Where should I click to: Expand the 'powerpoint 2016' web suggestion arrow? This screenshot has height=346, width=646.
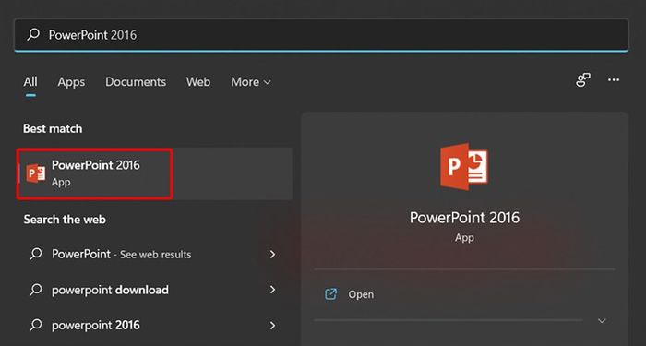click(272, 326)
